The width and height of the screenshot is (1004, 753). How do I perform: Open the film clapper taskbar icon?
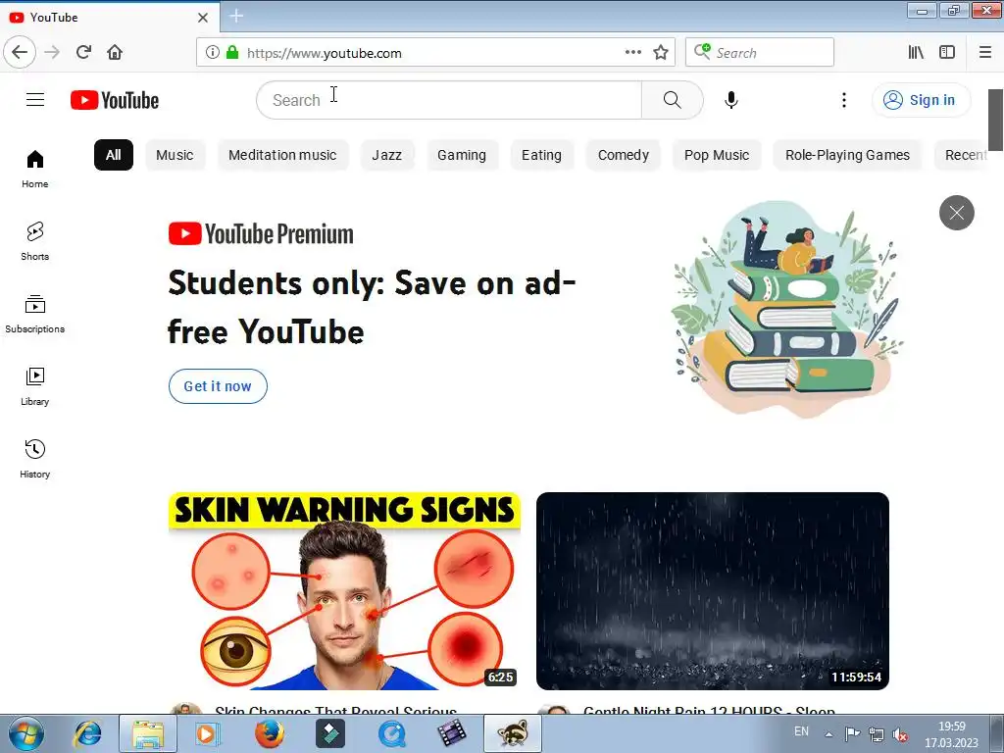pyautogui.click(x=452, y=733)
